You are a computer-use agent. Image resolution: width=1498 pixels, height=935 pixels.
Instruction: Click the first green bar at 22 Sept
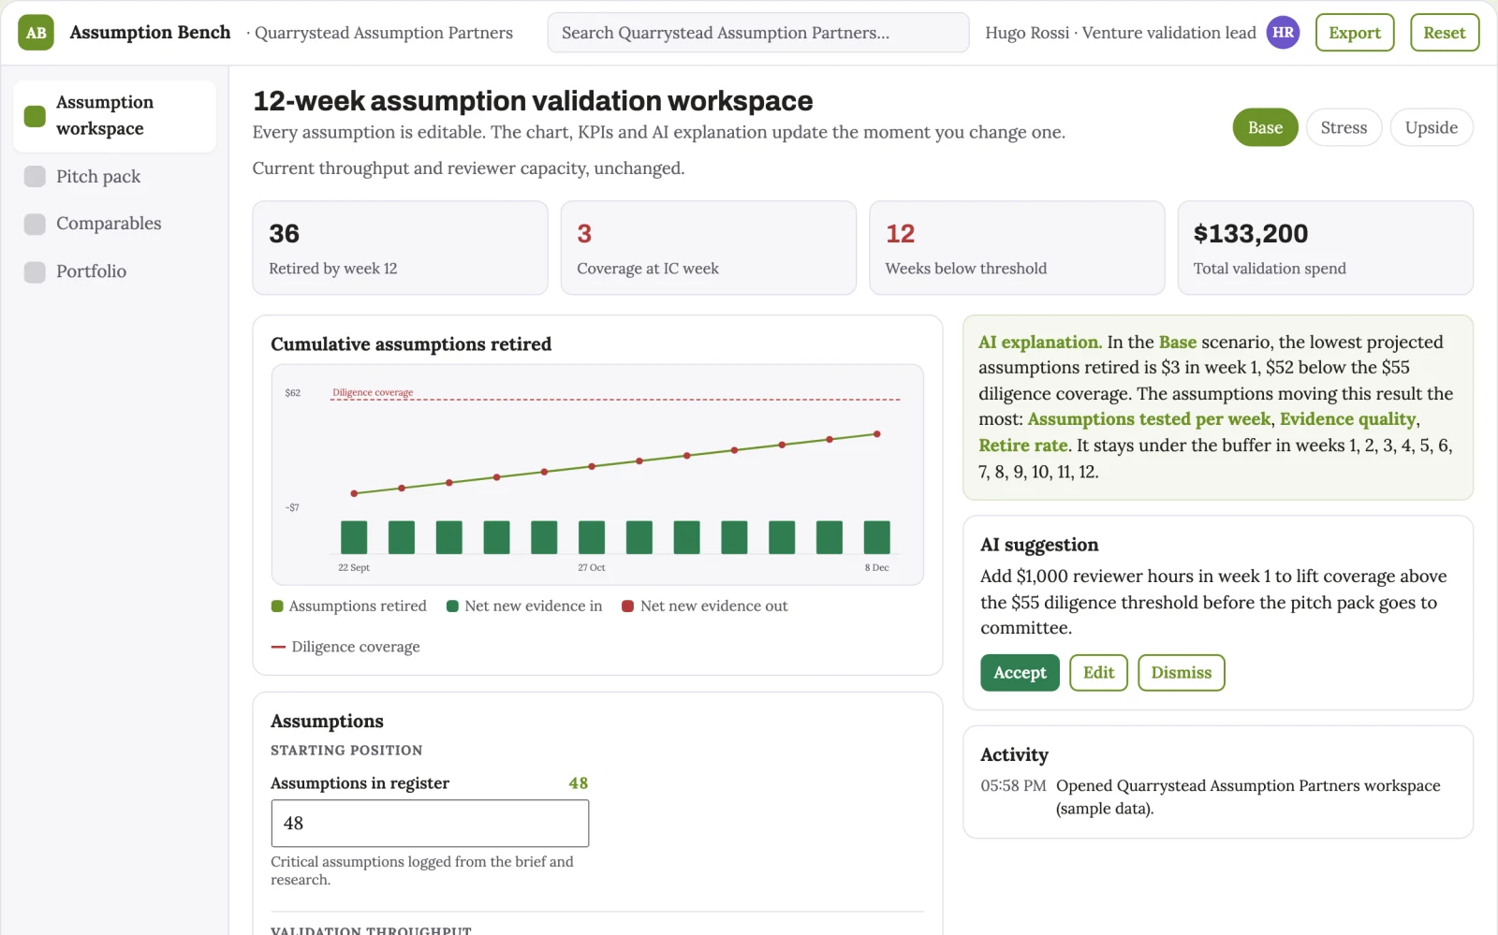tap(354, 537)
